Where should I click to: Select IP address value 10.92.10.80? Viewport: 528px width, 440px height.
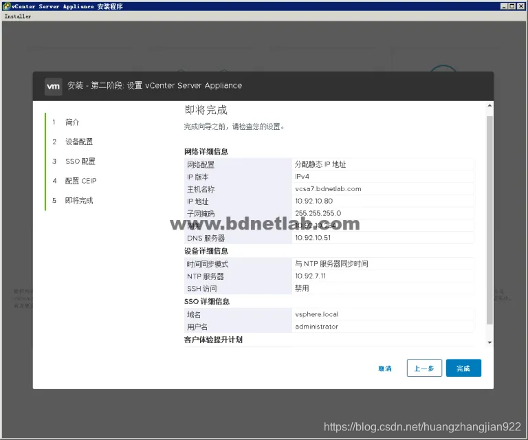coord(313,201)
